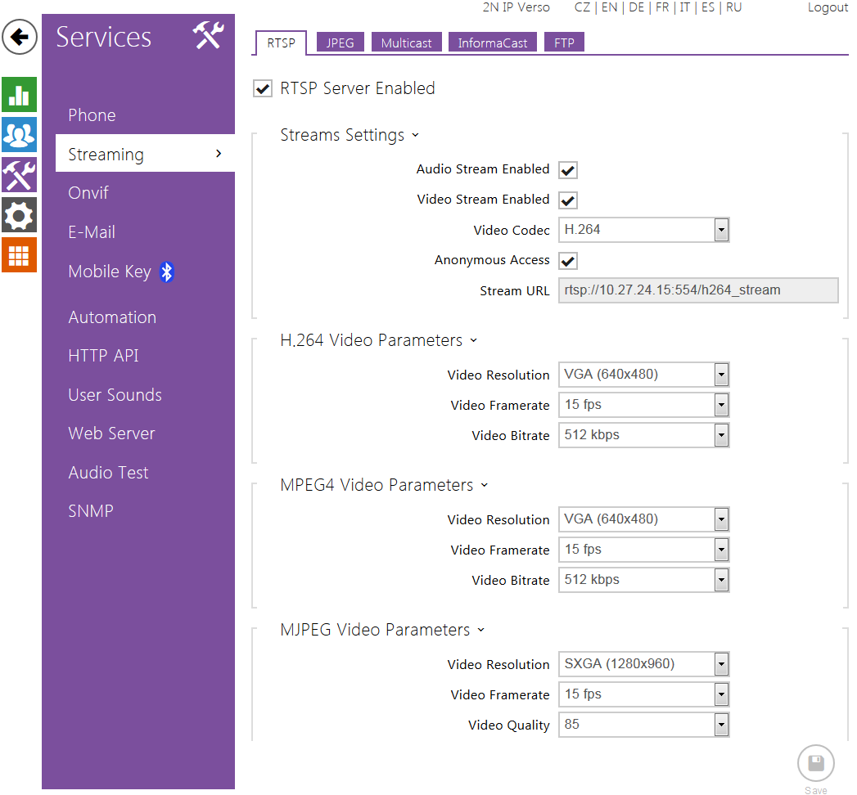Screen dimensions: 857x795
Task: Toggle the Audio Stream Enabled checkbox
Action: (567, 170)
